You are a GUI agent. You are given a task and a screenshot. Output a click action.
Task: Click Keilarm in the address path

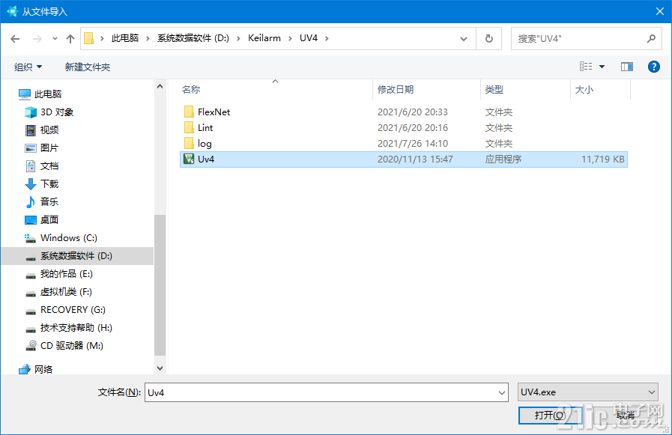pyautogui.click(x=264, y=38)
